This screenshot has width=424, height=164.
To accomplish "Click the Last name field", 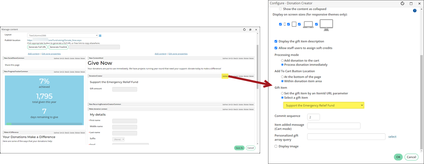I will (x=125, y=133).
